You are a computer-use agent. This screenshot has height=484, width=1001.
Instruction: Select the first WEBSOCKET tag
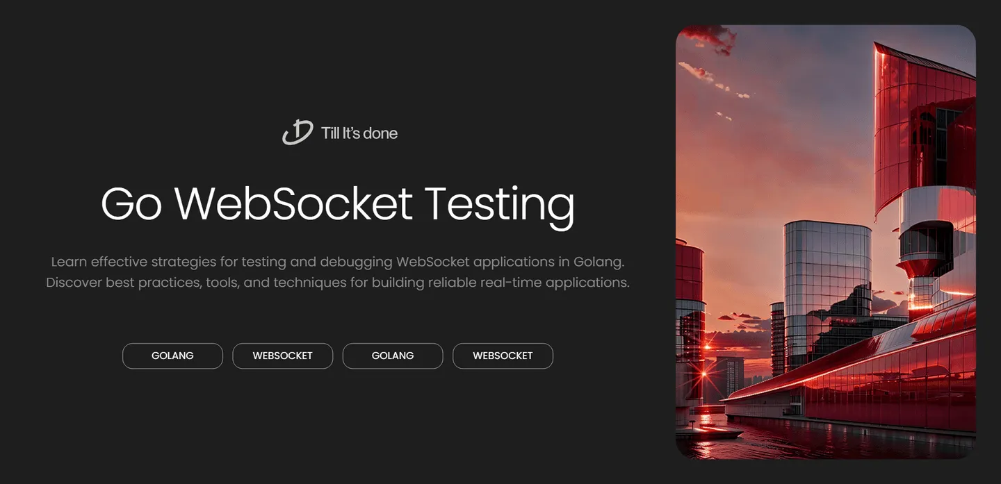[x=282, y=356]
